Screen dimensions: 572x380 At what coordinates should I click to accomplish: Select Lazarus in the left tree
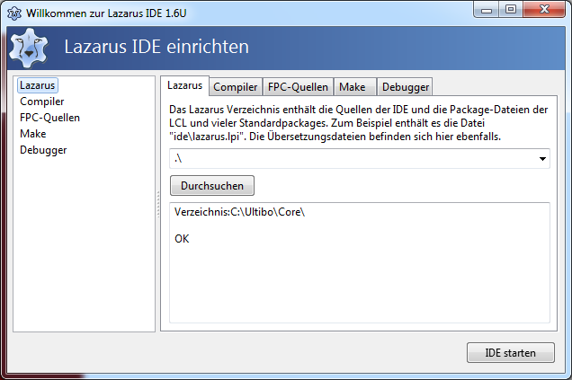coord(37,85)
